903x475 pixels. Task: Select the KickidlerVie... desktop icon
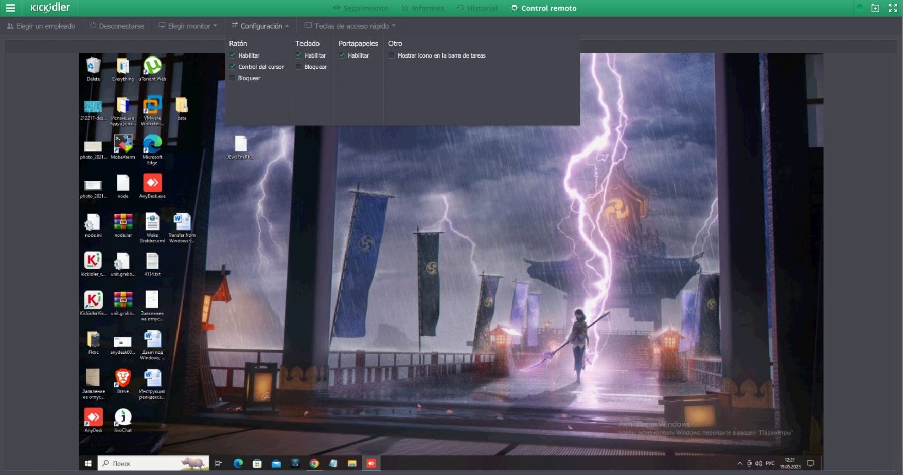click(x=93, y=303)
